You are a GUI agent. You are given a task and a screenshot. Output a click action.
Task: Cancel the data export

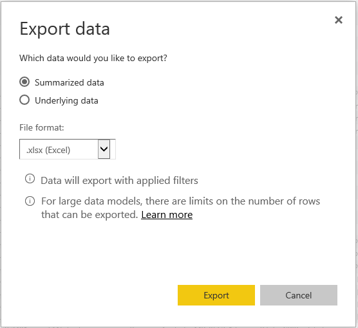point(298,295)
